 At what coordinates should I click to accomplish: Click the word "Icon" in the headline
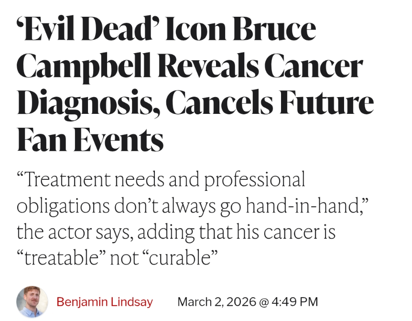[196, 30]
